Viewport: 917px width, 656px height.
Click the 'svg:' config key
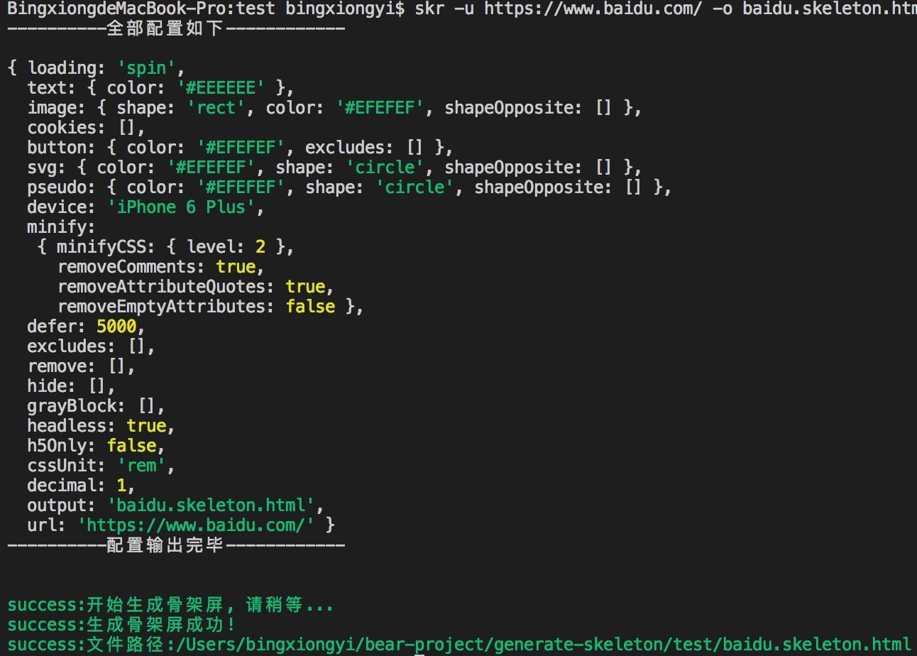click(x=47, y=168)
